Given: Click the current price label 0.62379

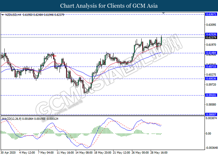Looking at the screenshot, I should pos(211,37).
